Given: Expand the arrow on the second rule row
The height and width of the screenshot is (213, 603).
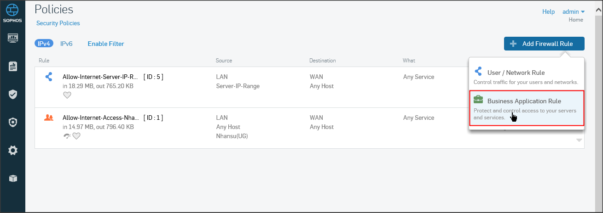Looking at the screenshot, I should pos(579,140).
